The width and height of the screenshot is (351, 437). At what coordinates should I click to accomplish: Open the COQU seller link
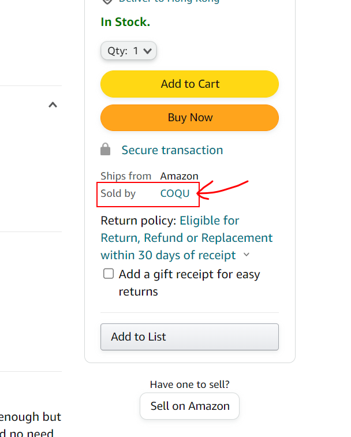pos(174,193)
